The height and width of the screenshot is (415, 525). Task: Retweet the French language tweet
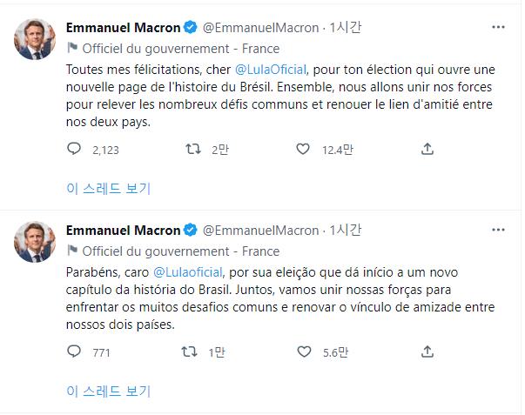click(194, 150)
